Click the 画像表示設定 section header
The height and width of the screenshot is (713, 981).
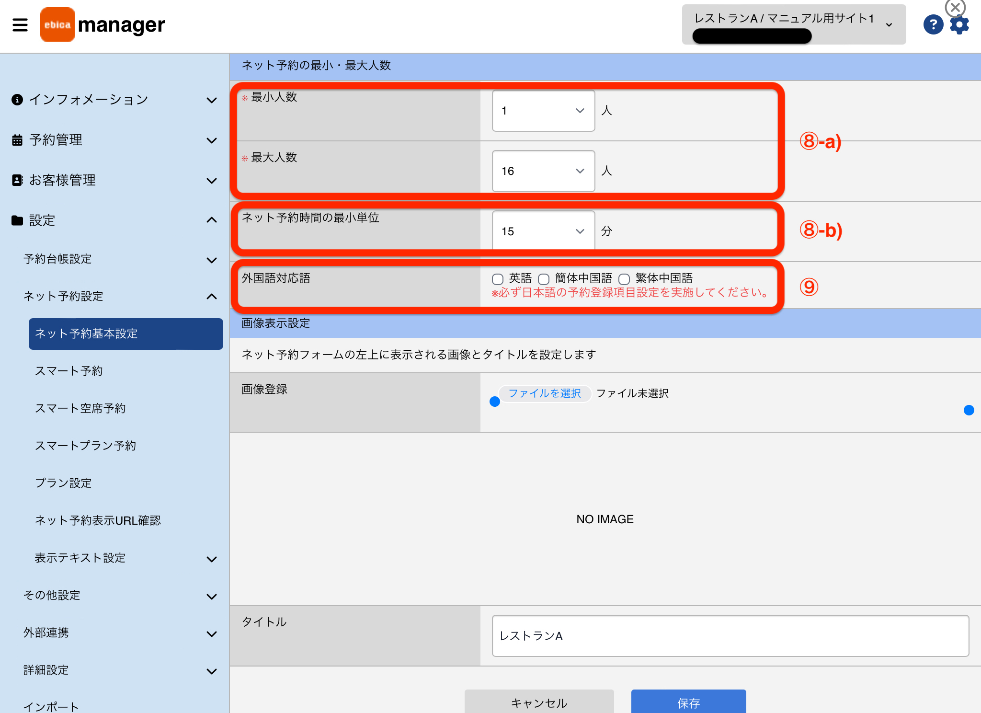(605, 323)
